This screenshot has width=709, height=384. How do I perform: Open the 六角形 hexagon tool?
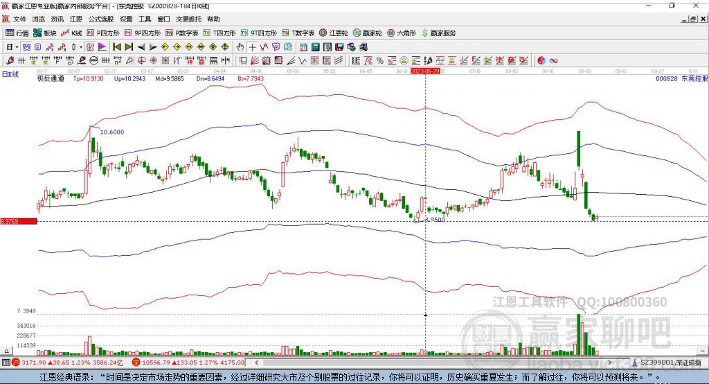(402, 33)
